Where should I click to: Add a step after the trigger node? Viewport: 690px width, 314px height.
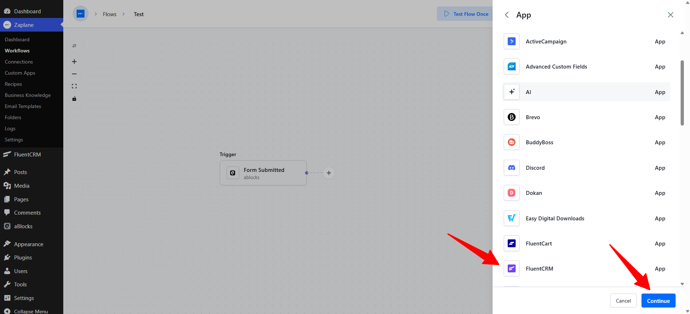[x=329, y=173]
